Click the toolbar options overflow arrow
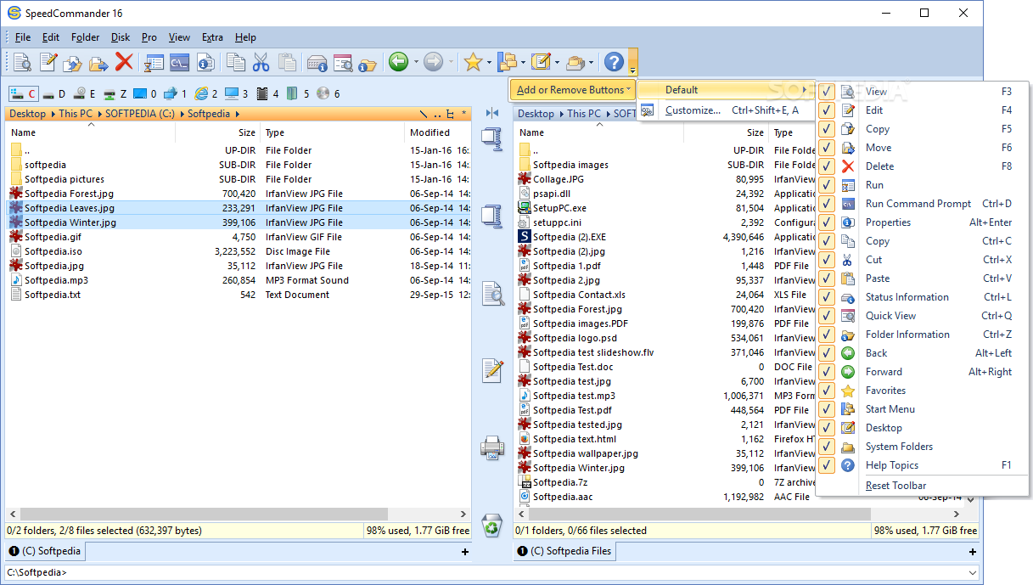Viewport: 1033px width, 585px height. 633,62
